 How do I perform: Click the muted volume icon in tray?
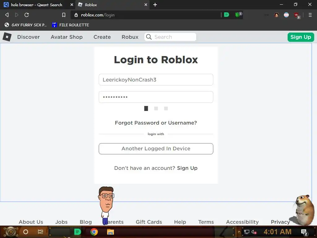[x=254, y=232]
